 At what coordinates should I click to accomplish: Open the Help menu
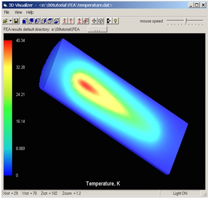click(30, 12)
